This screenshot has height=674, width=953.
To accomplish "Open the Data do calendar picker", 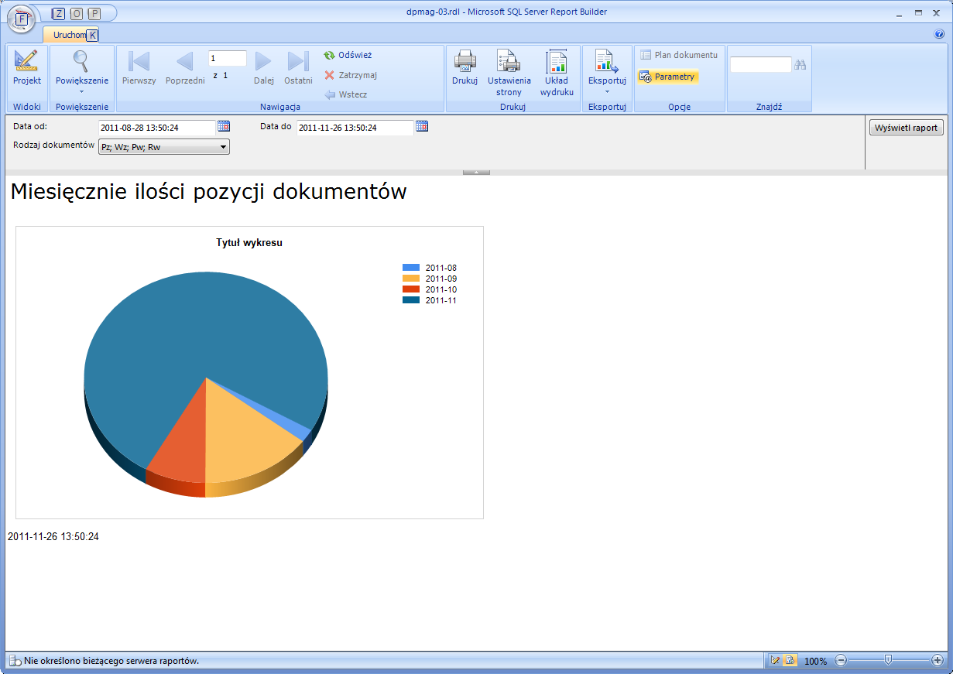I will (x=422, y=126).
